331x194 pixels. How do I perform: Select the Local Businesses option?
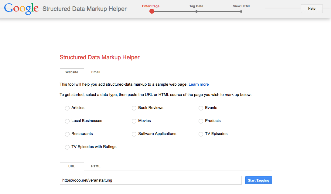click(67, 121)
